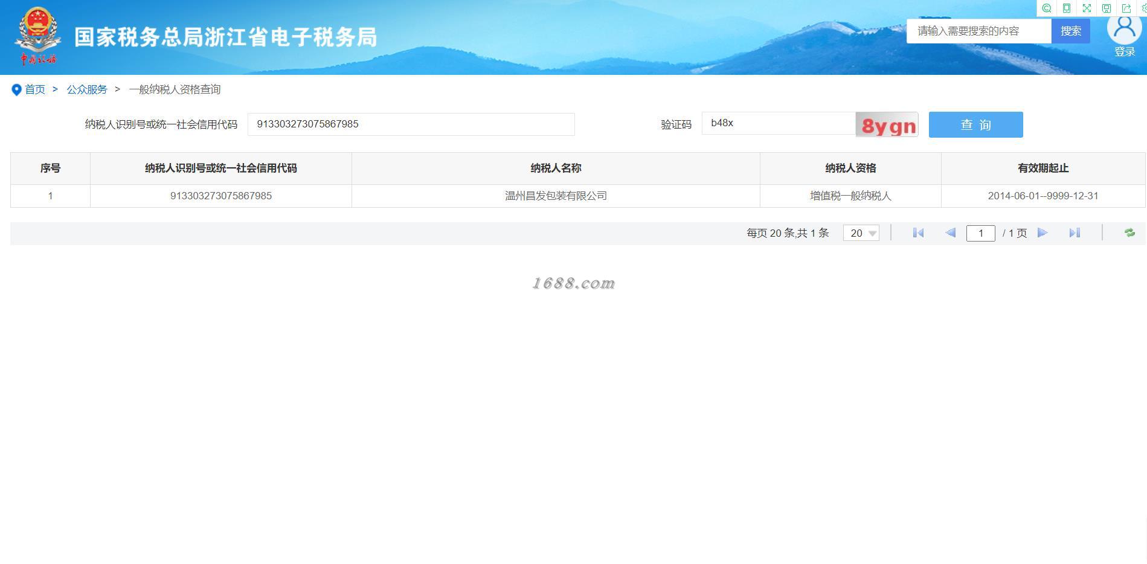Click the green magnifier icon in the top toolbar

(x=1047, y=8)
